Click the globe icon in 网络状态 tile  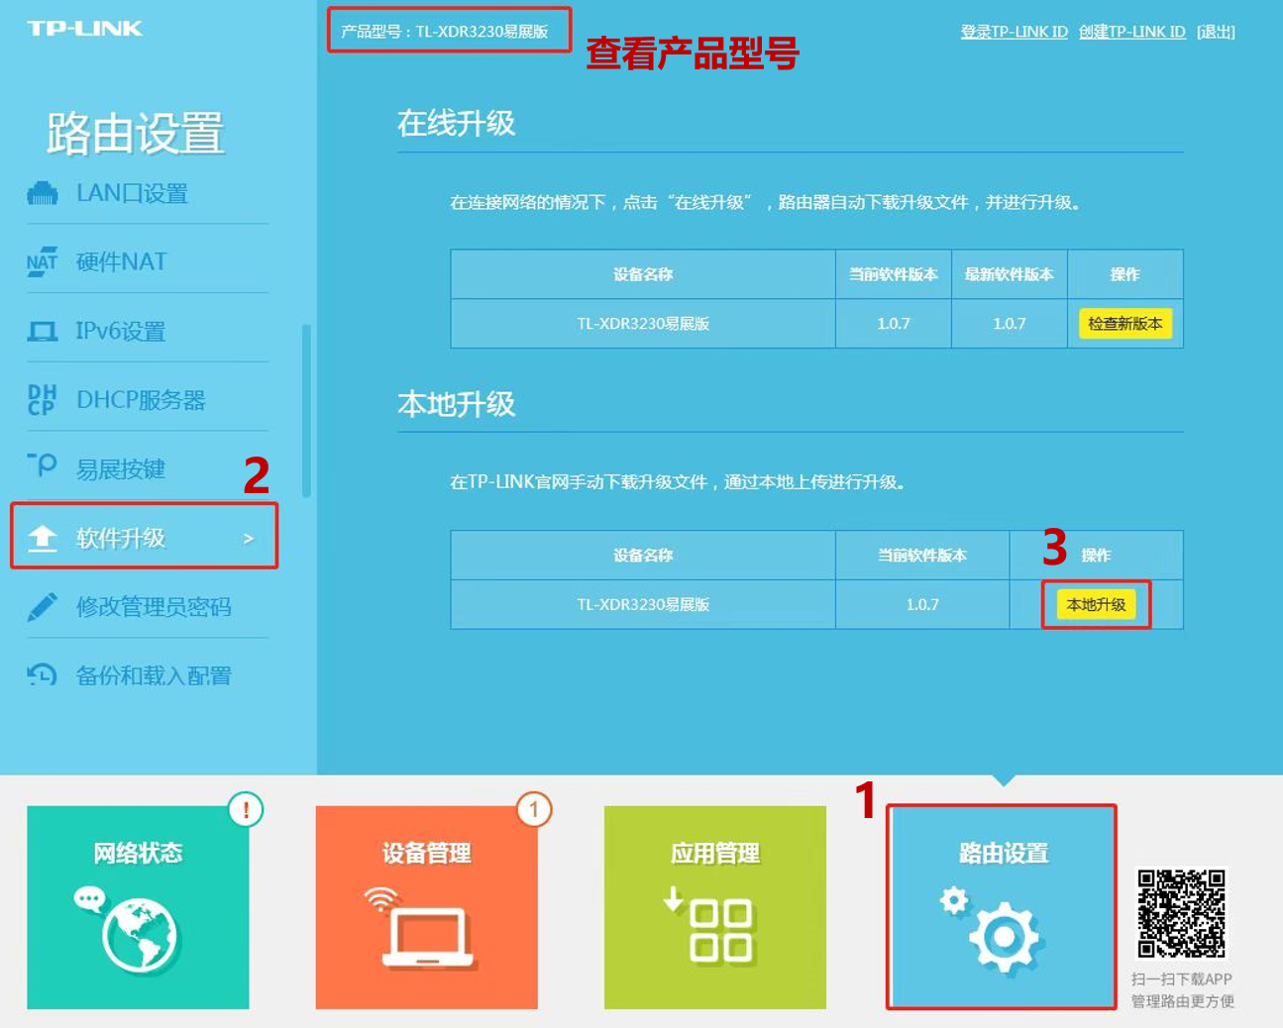coord(139,935)
